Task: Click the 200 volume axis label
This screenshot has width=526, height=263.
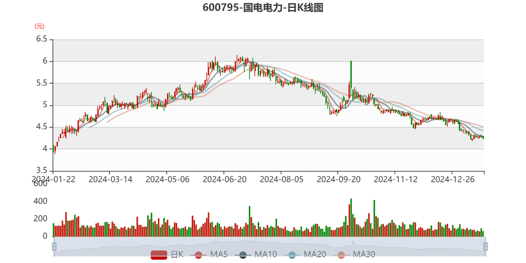Action: [41, 219]
